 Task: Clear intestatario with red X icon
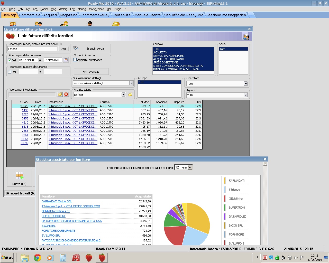coord(66,95)
